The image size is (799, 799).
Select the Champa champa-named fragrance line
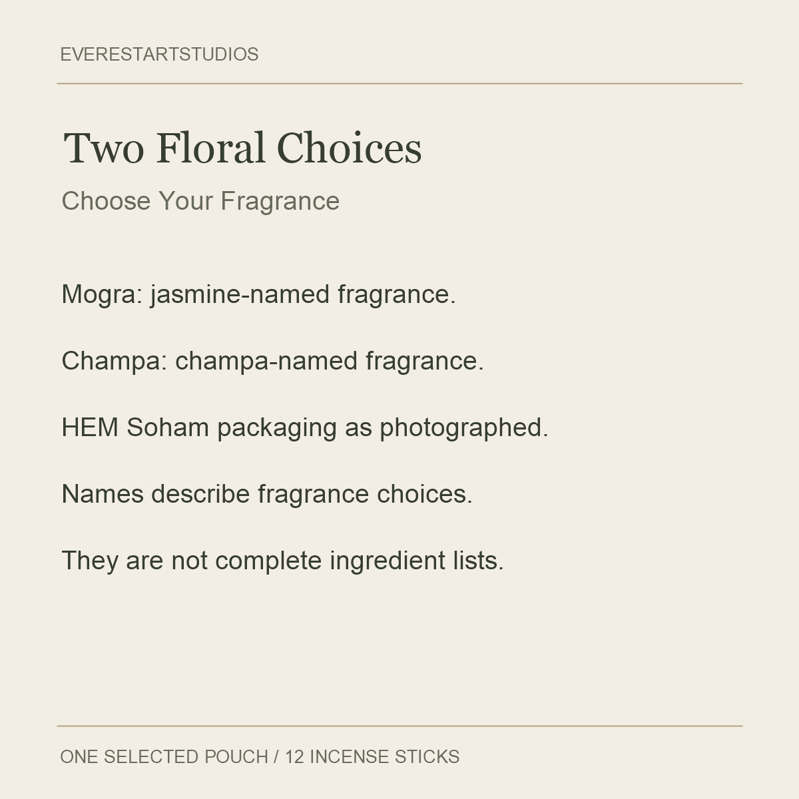(272, 361)
